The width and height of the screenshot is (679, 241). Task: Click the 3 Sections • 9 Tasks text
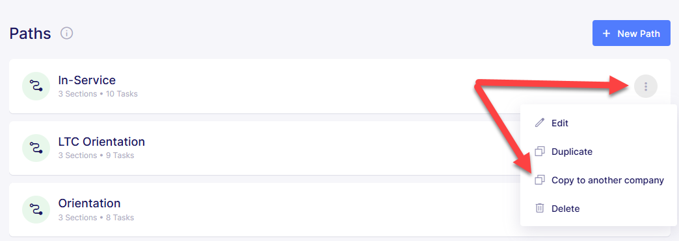[x=96, y=155]
